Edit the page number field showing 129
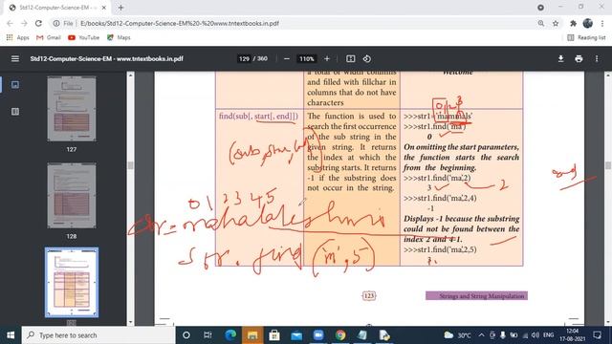 click(x=244, y=58)
